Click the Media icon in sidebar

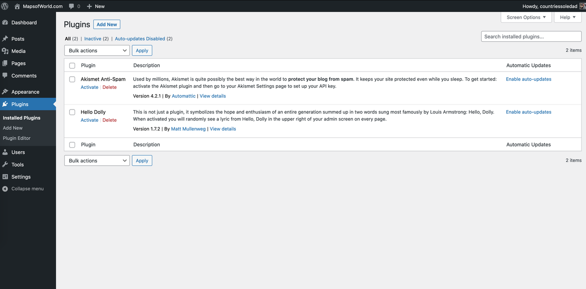coord(5,51)
